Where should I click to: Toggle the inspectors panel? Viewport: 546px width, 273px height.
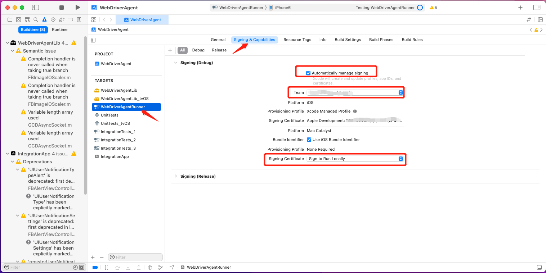[x=537, y=8]
